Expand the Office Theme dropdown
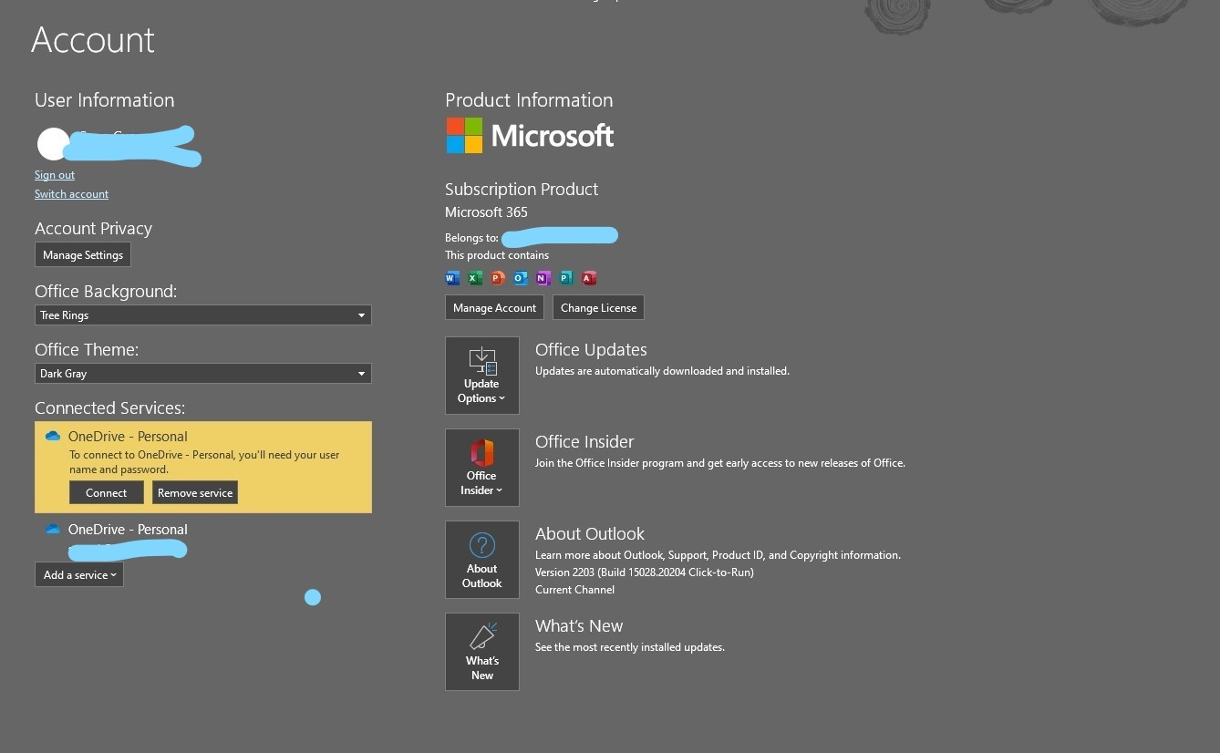Image resolution: width=1220 pixels, height=753 pixels. coord(203,374)
